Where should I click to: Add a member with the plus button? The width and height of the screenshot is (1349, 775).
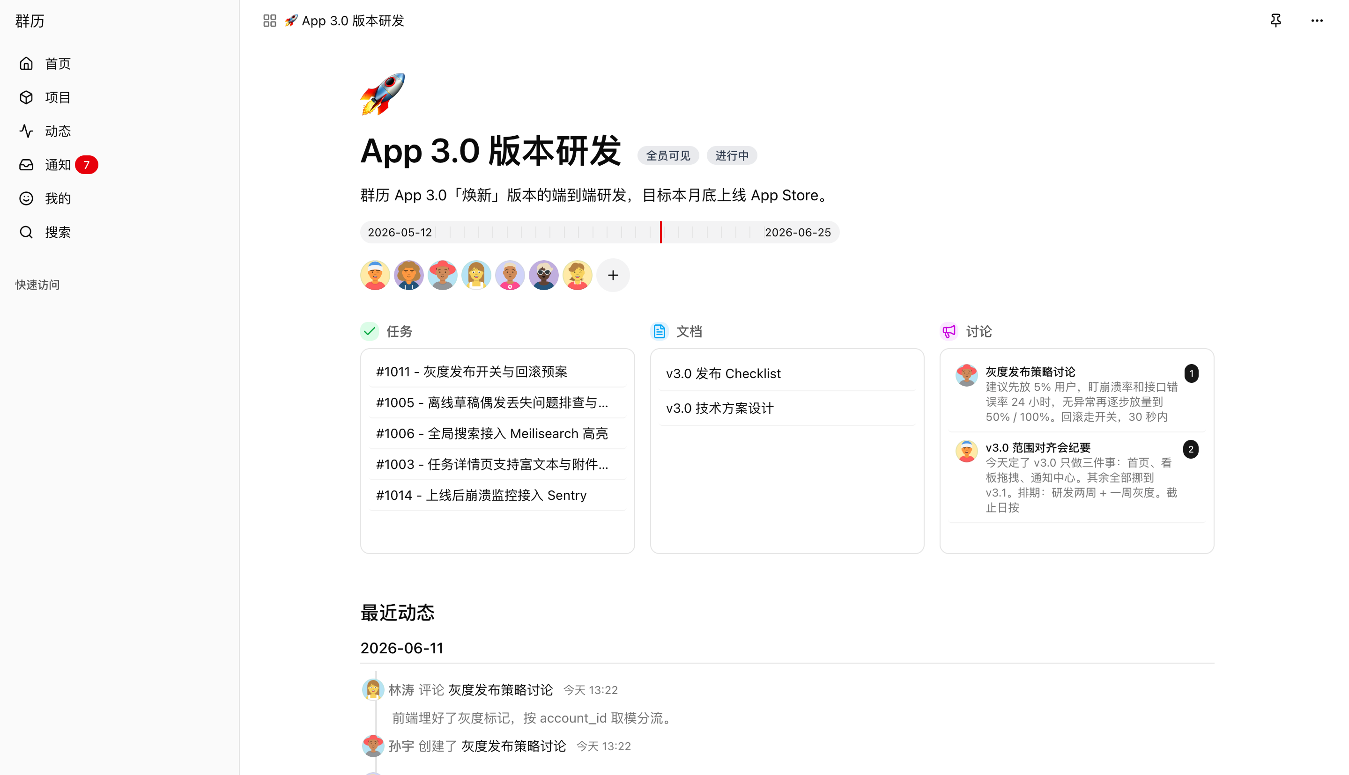pyautogui.click(x=613, y=275)
